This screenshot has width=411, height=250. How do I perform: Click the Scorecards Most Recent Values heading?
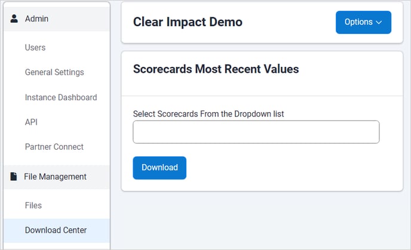[x=216, y=69]
